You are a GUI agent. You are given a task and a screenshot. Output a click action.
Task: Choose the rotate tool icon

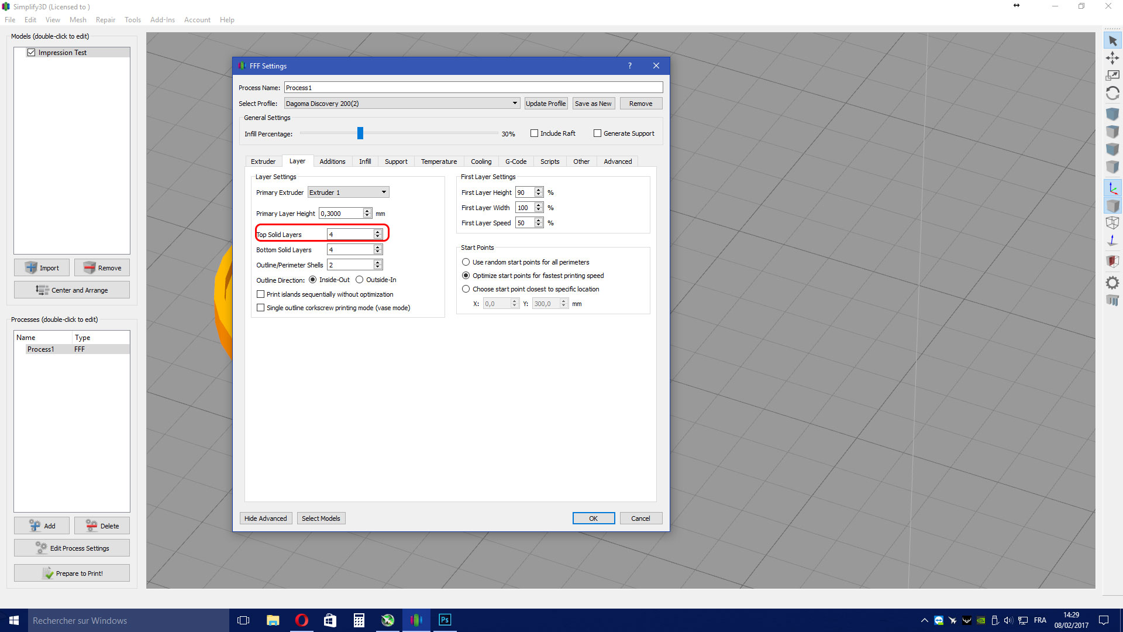pos(1112,94)
